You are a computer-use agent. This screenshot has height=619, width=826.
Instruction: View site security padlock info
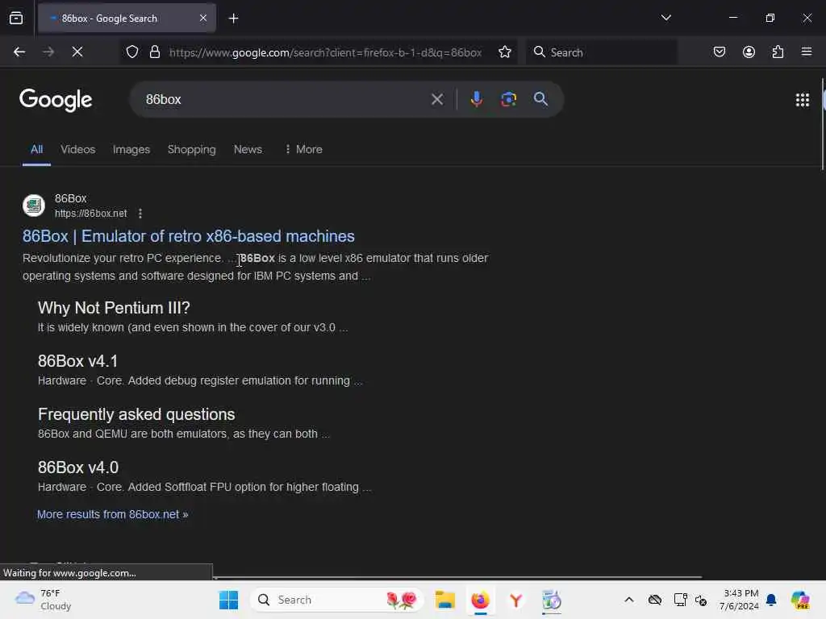(x=154, y=52)
